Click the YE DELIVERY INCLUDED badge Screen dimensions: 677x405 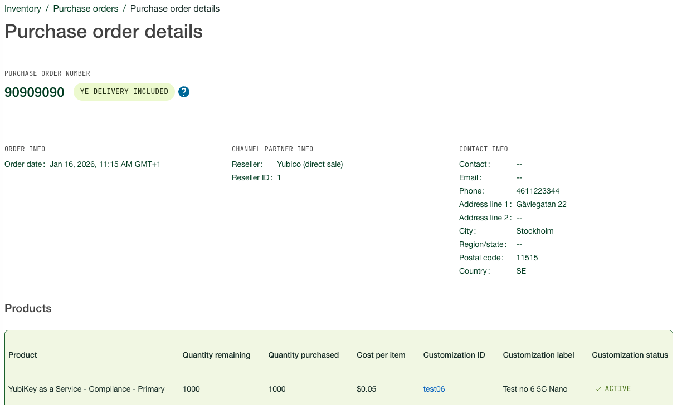[x=124, y=92]
